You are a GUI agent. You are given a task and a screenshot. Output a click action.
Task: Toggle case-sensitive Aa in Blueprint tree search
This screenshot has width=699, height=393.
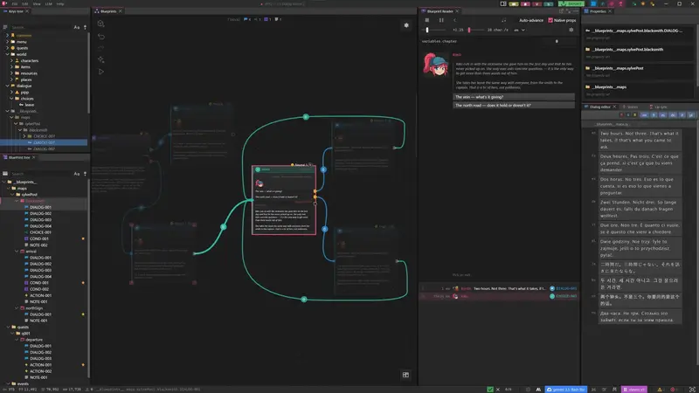coord(77,174)
